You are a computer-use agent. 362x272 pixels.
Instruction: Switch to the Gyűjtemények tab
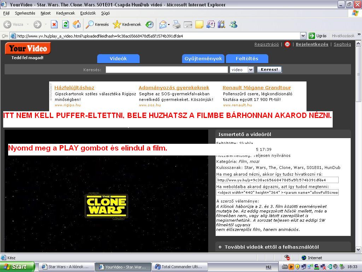click(203, 59)
